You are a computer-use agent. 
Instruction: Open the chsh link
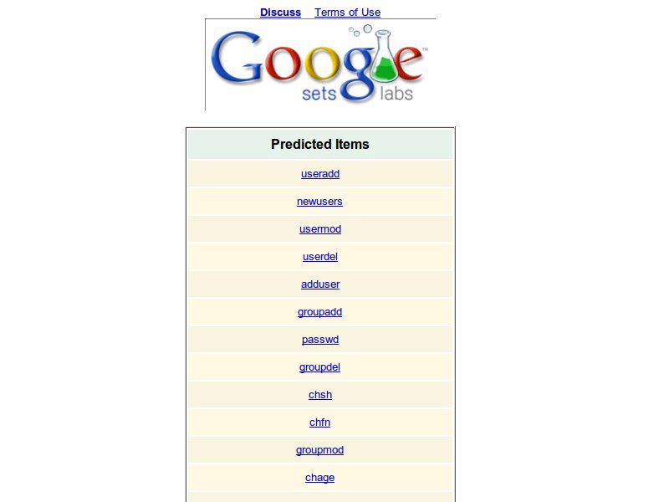pyautogui.click(x=320, y=395)
